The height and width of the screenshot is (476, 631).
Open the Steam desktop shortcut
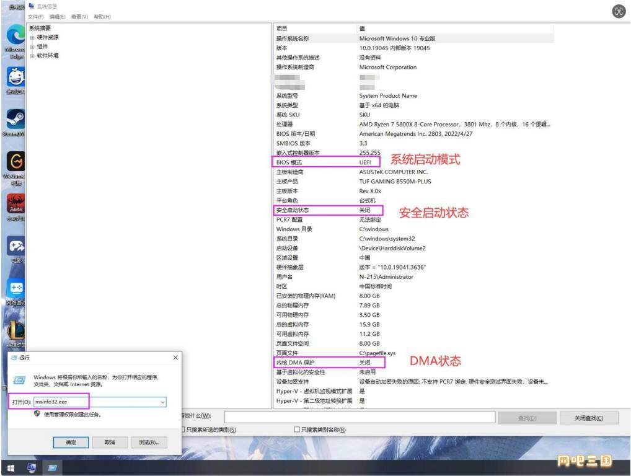15,119
